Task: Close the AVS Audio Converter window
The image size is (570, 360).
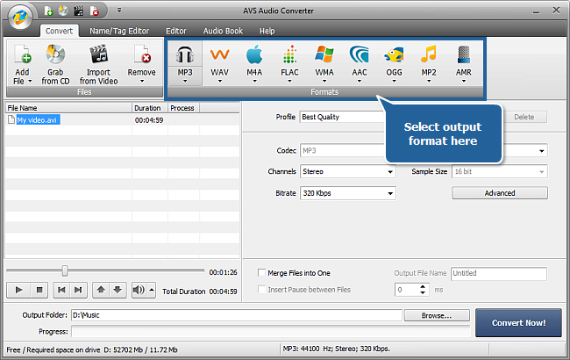Action: [556, 11]
